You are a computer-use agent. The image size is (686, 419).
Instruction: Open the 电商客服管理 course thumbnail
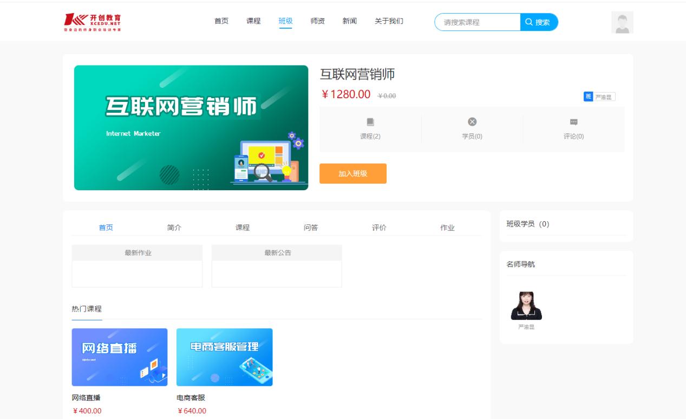(x=225, y=357)
